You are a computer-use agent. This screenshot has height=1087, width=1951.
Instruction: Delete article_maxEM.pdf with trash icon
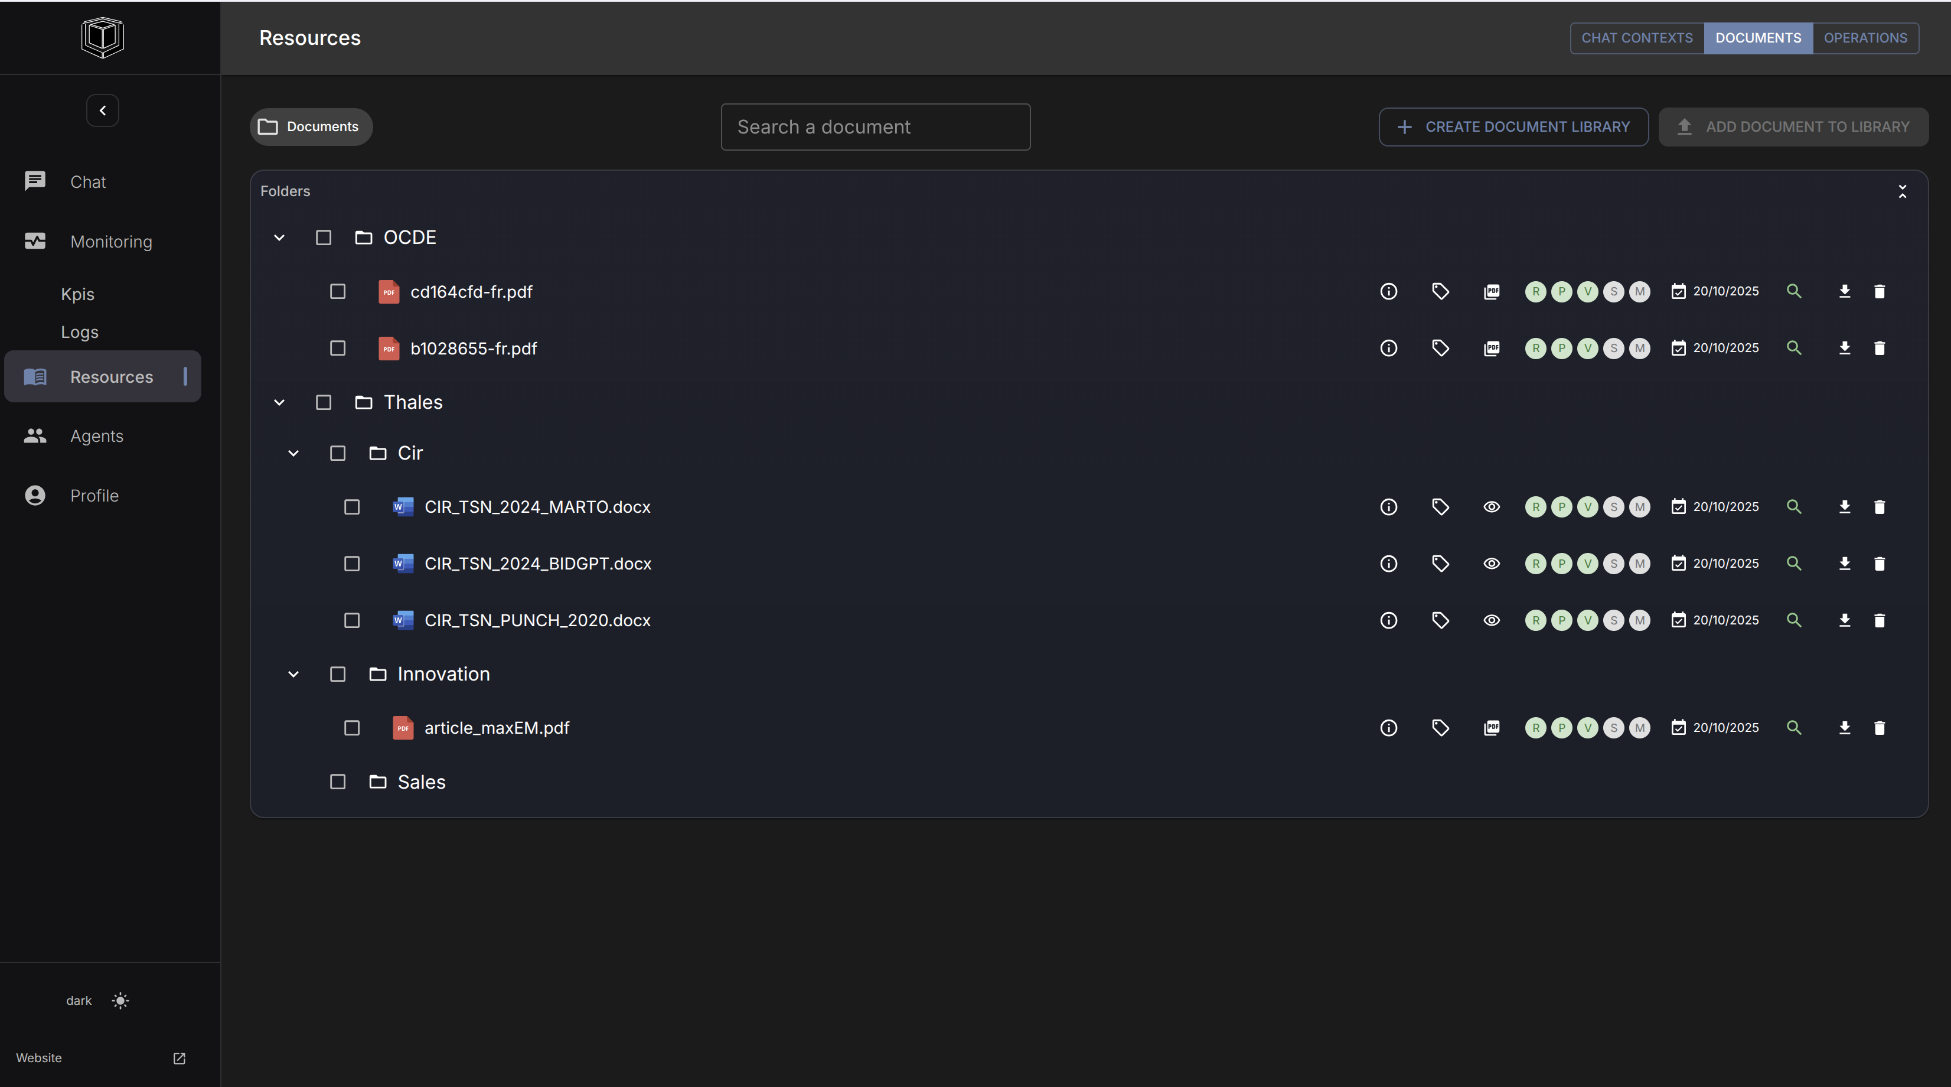coord(1879,728)
